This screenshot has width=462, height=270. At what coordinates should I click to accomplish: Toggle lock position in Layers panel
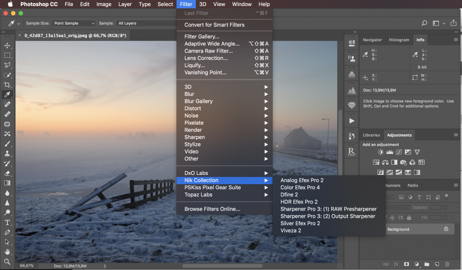(392, 217)
